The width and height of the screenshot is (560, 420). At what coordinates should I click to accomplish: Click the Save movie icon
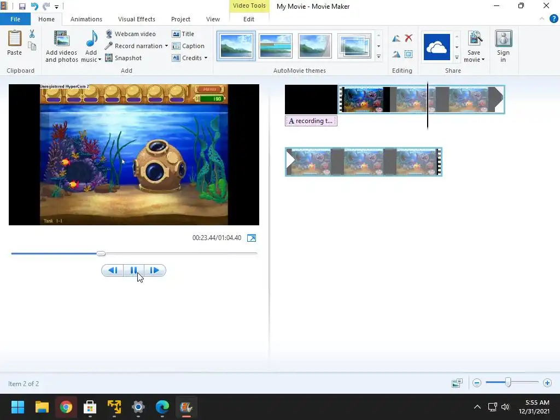point(475,38)
